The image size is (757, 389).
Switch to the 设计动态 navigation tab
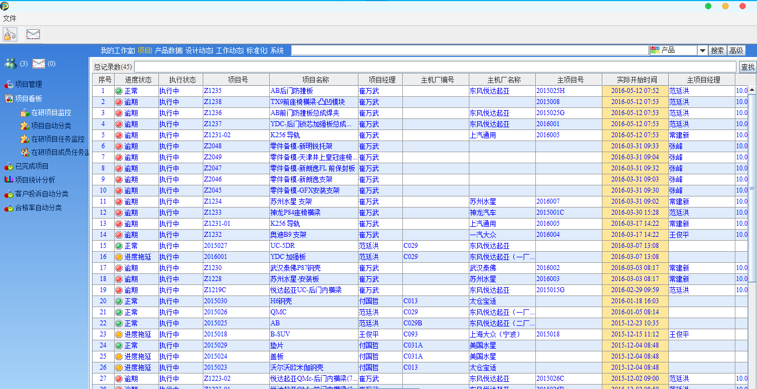pos(199,50)
